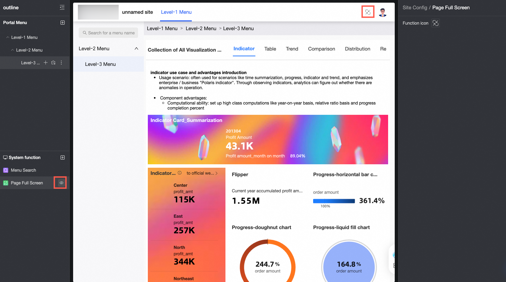Select Level-2 Menu in the outline tree

[29, 50]
